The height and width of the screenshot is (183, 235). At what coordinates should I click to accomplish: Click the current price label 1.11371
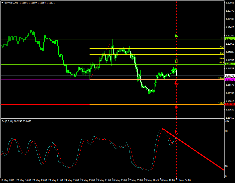tap(230, 76)
